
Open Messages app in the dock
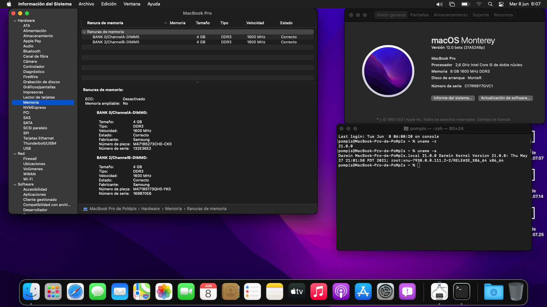tap(98, 292)
